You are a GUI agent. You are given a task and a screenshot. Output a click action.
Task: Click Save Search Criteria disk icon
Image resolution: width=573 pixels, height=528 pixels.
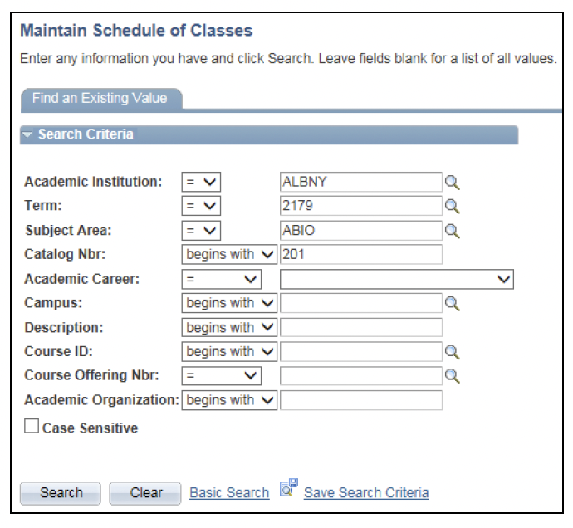click(288, 489)
